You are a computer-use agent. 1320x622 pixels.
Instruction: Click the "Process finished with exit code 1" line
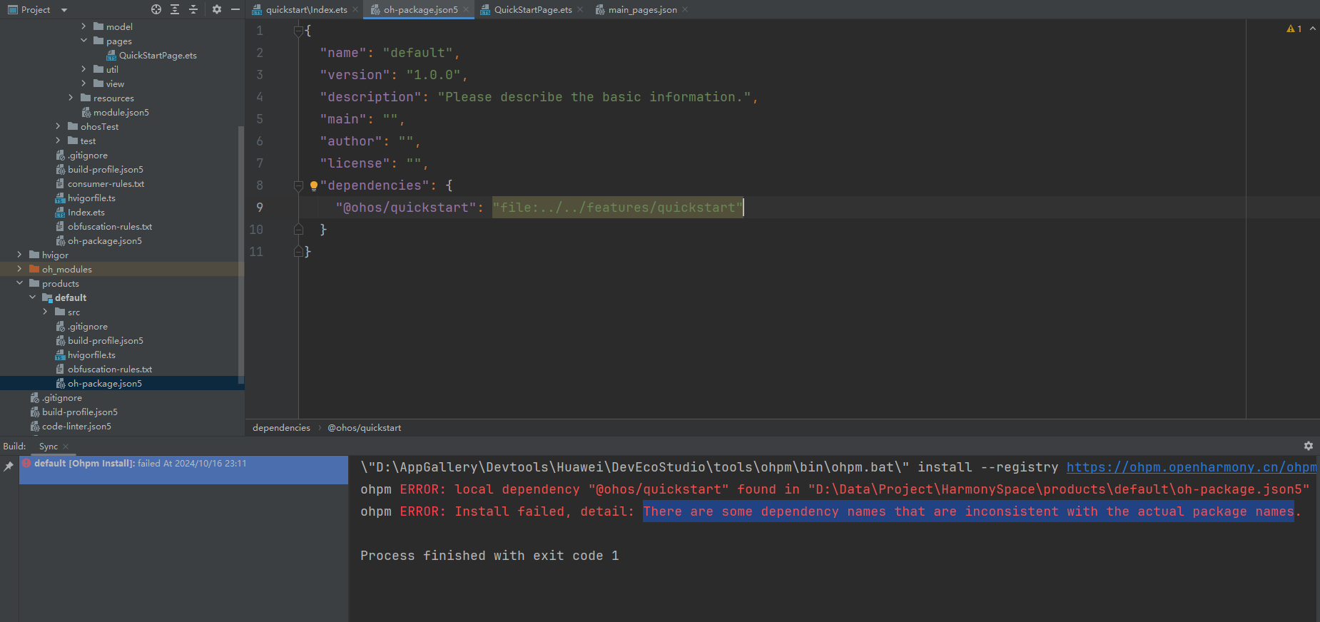[489, 556]
